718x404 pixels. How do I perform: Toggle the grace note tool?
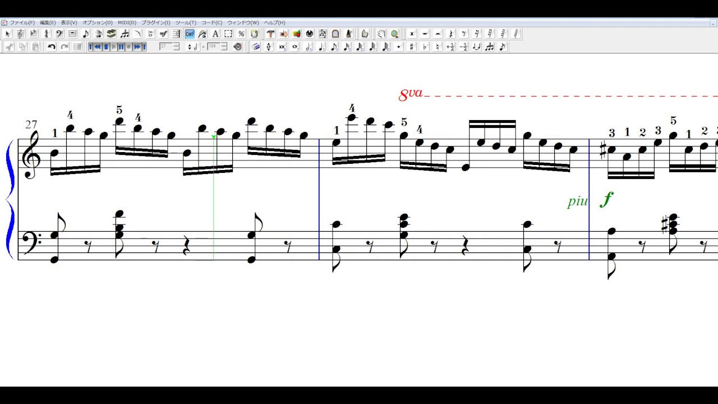point(502,47)
